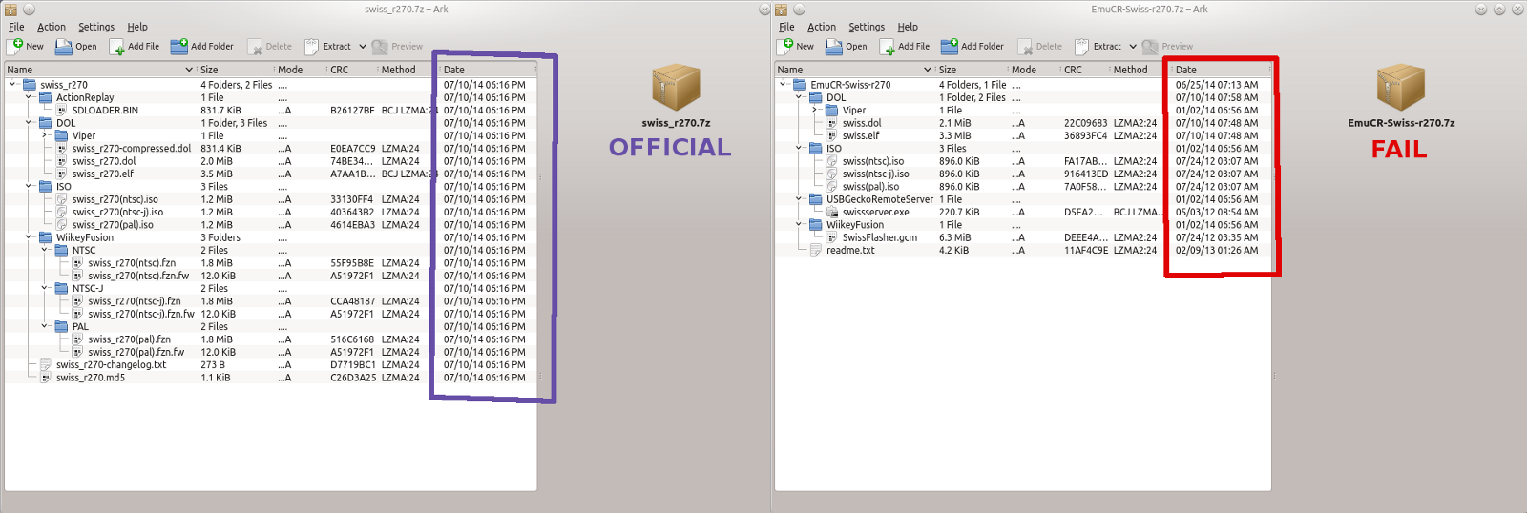Screen dimensions: 1527x513
Task: Click New icon in swiss_r270.7z window
Action: (x=17, y=46)
